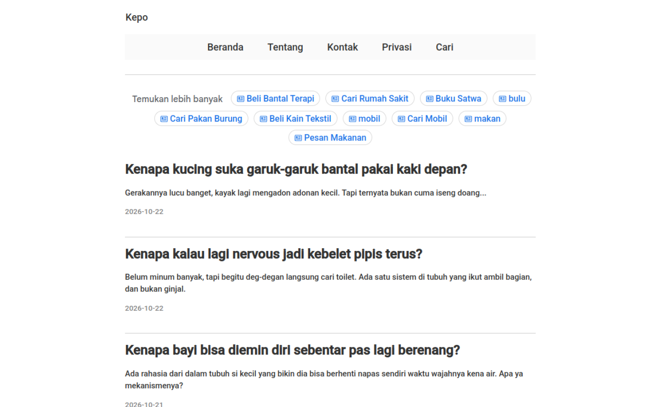The height and width of the screenshot is (407, 652).
Task: Click the newspaper icon beside Beli Bantal Terapi
Action: coord(241,99)
